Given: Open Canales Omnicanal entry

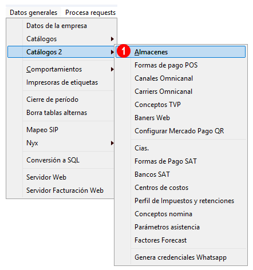Looking at the screenshot, I should click(164, 78).
